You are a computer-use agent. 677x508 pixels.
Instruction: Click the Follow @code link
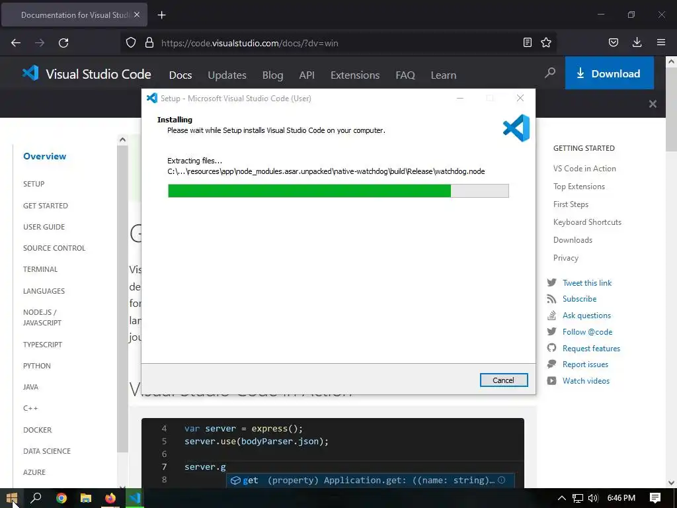(x=587, y=332)
